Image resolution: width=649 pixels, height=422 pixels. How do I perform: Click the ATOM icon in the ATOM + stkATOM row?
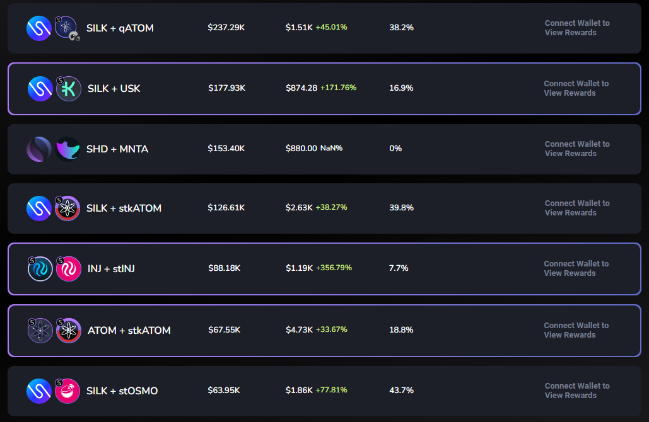40,331
